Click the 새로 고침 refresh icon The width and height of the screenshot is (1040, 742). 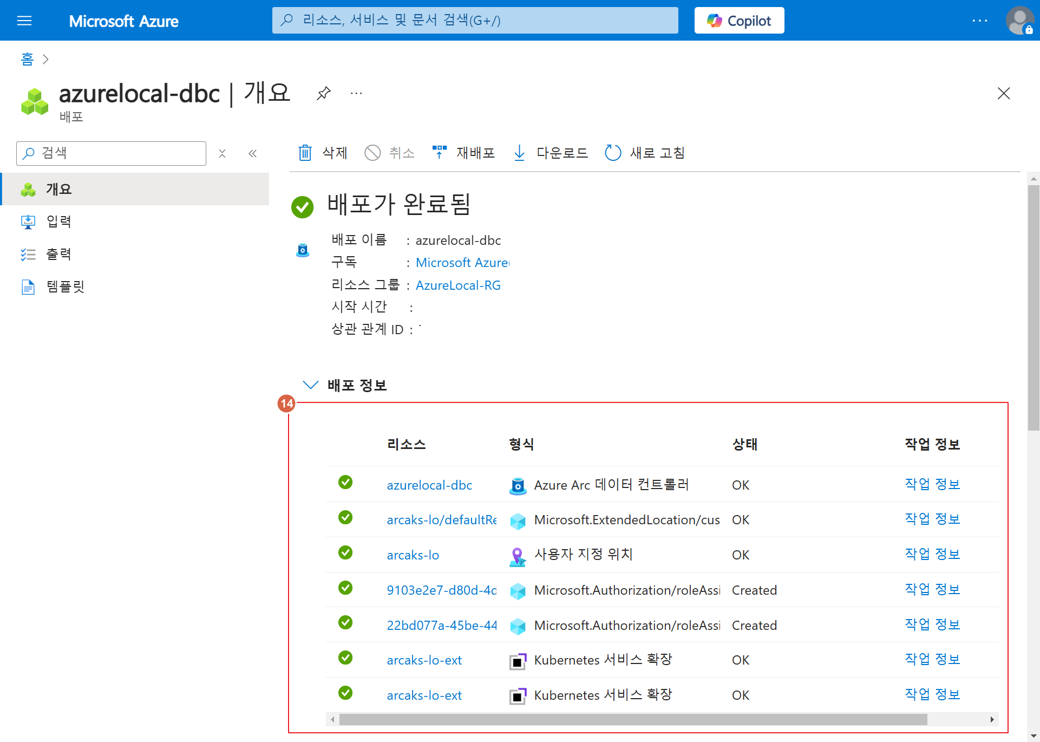pos(613,153)
